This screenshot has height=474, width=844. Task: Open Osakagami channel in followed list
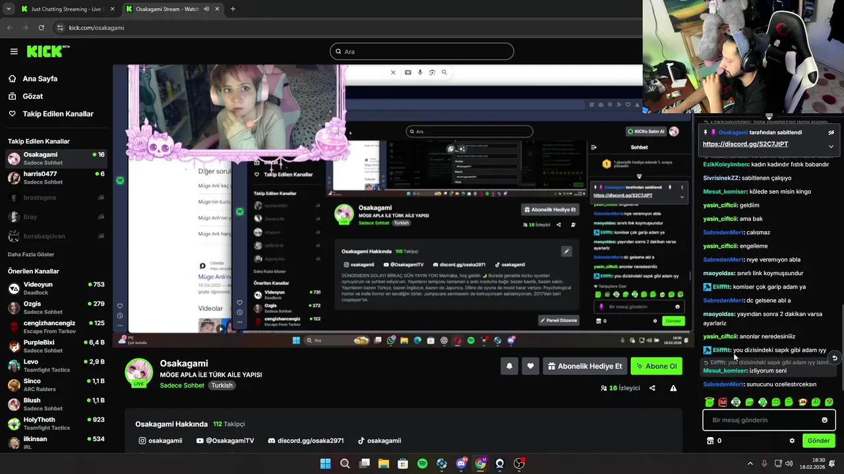coord(56,158)
